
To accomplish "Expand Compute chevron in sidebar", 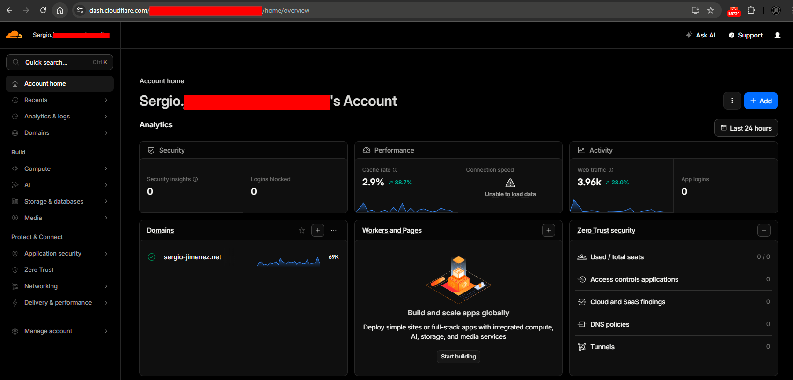I will pos(106,169).
